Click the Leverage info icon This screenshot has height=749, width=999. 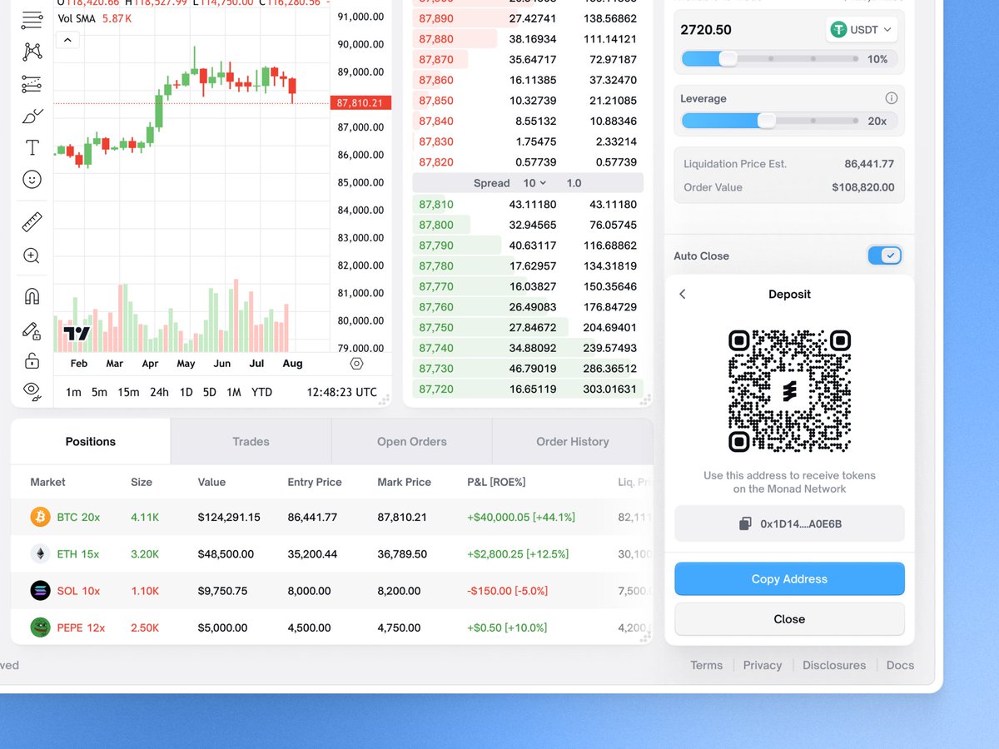click(x=891, y=98)
